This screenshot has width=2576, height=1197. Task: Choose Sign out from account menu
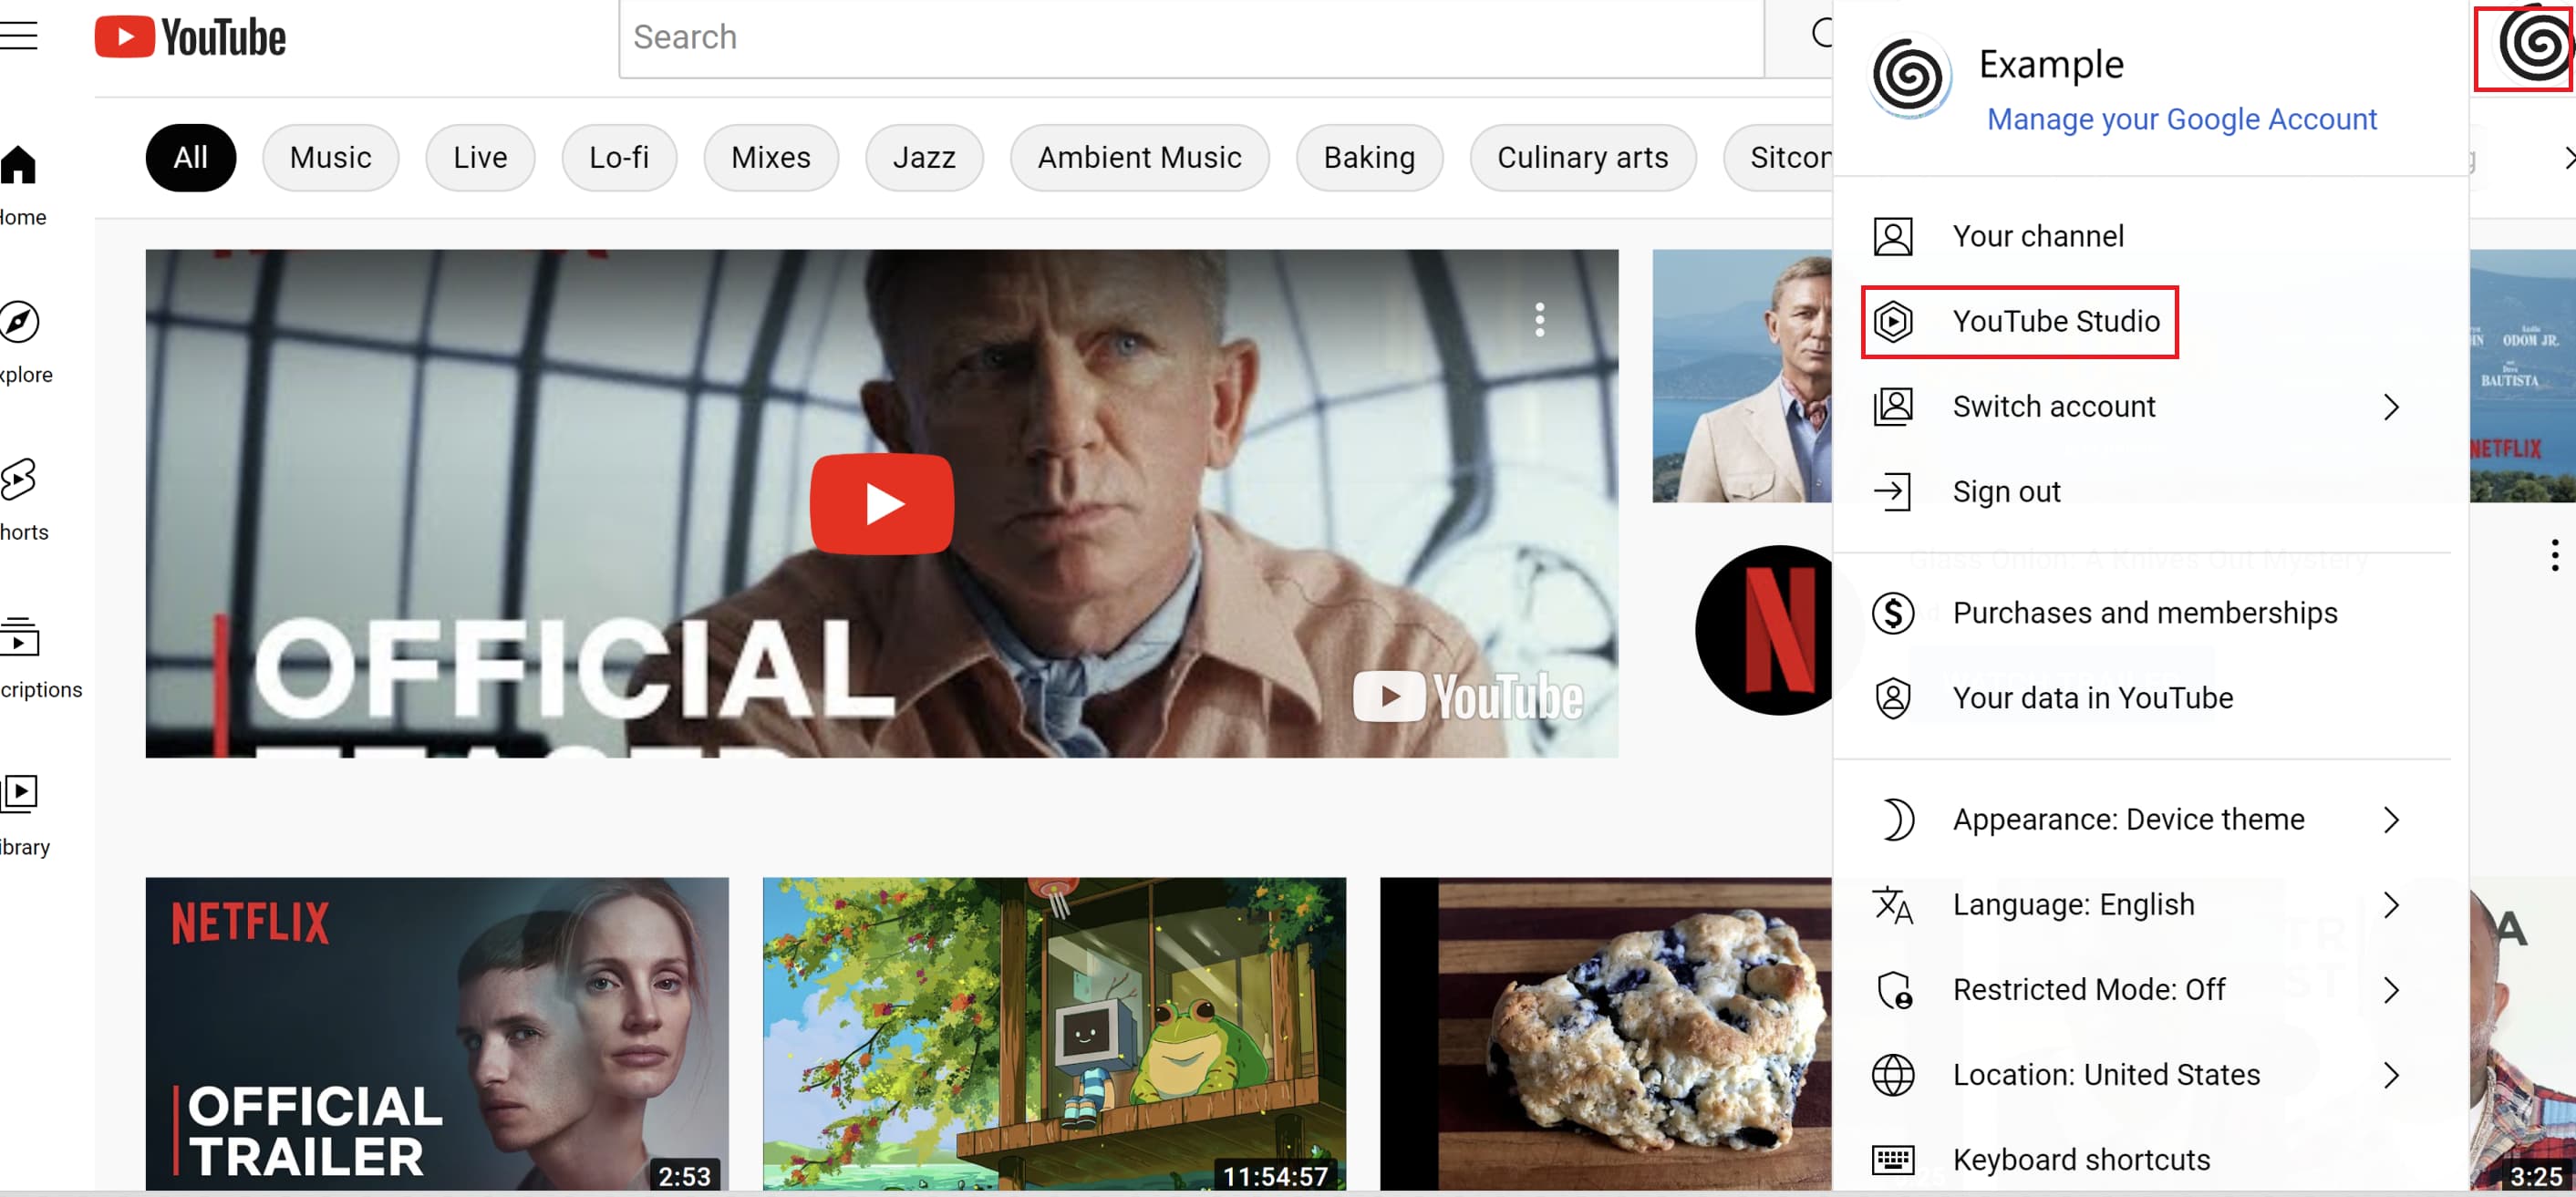pyautogui.click(x=2005, y=492)
